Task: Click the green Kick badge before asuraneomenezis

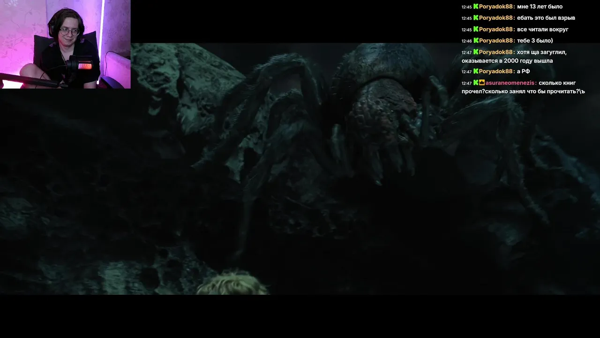Action: point(476,83)
